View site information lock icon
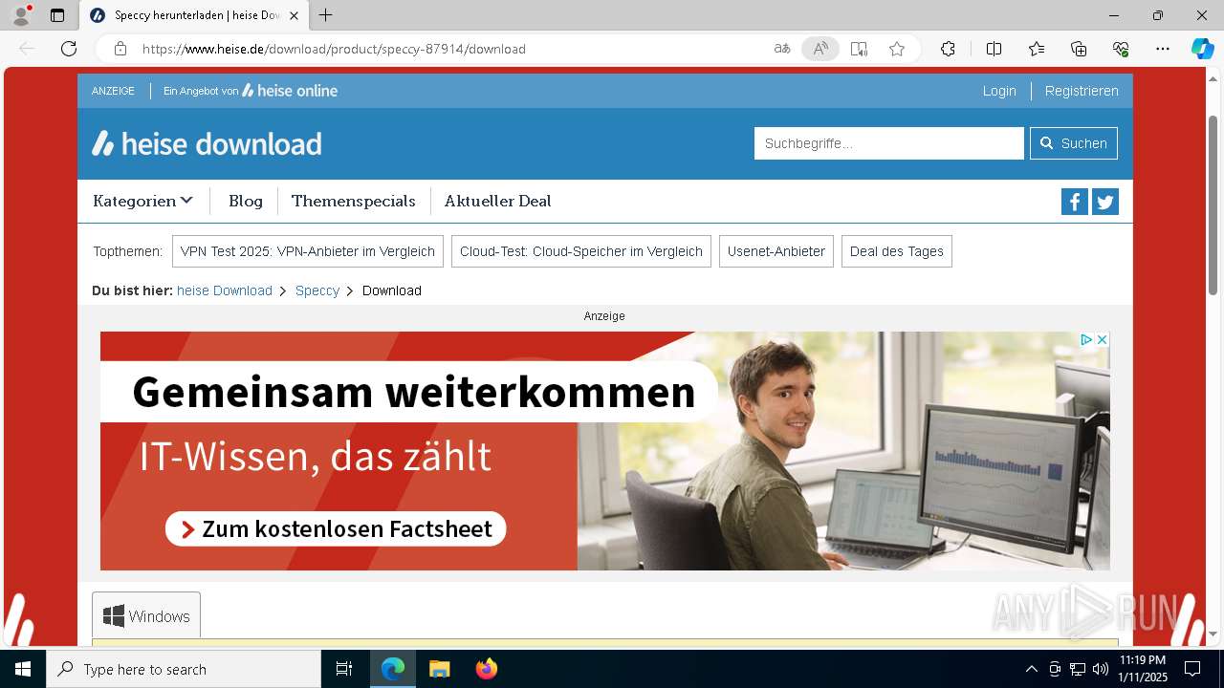The width and height of the screenshot is (1224, 688). (x=120, y=49)
